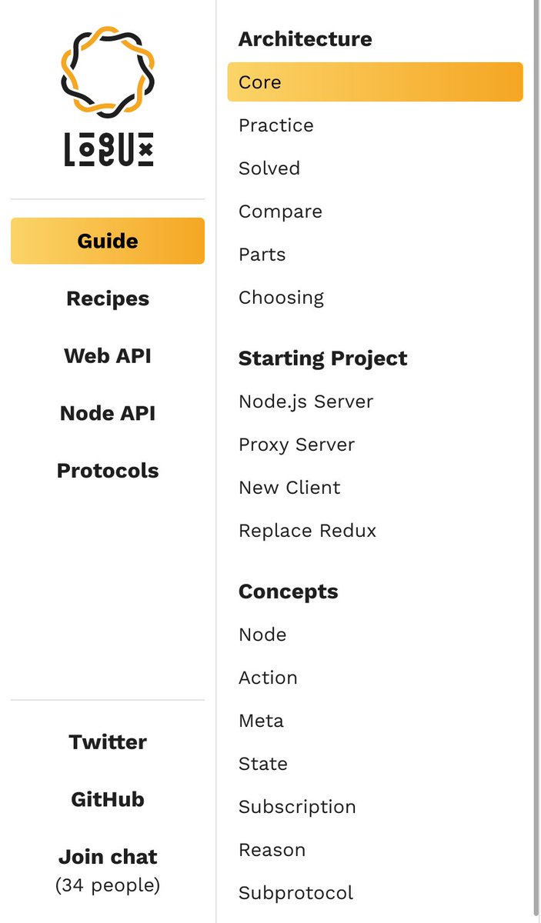Switch to the Recipes section
Image resolution: width=541 pixels, height=923 pixels.
tap(108, 298)
